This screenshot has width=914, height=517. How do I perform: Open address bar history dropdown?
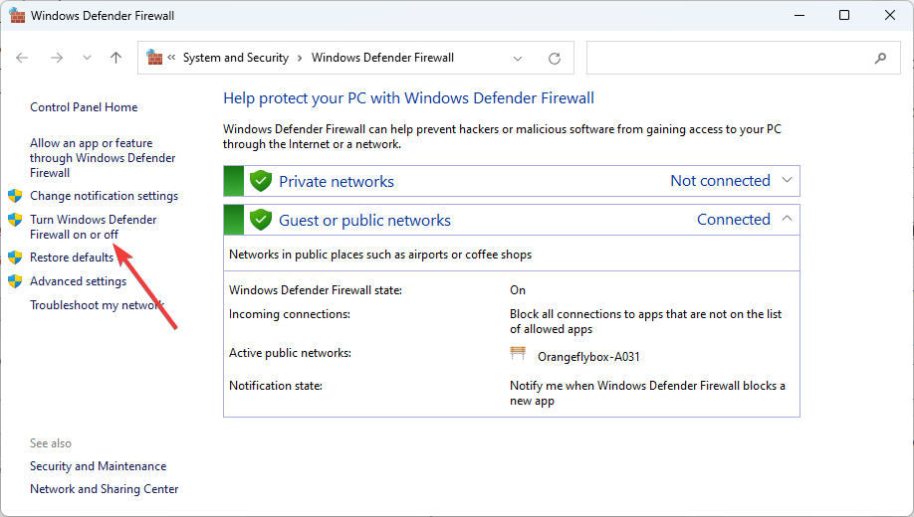(x=517, y=59)
